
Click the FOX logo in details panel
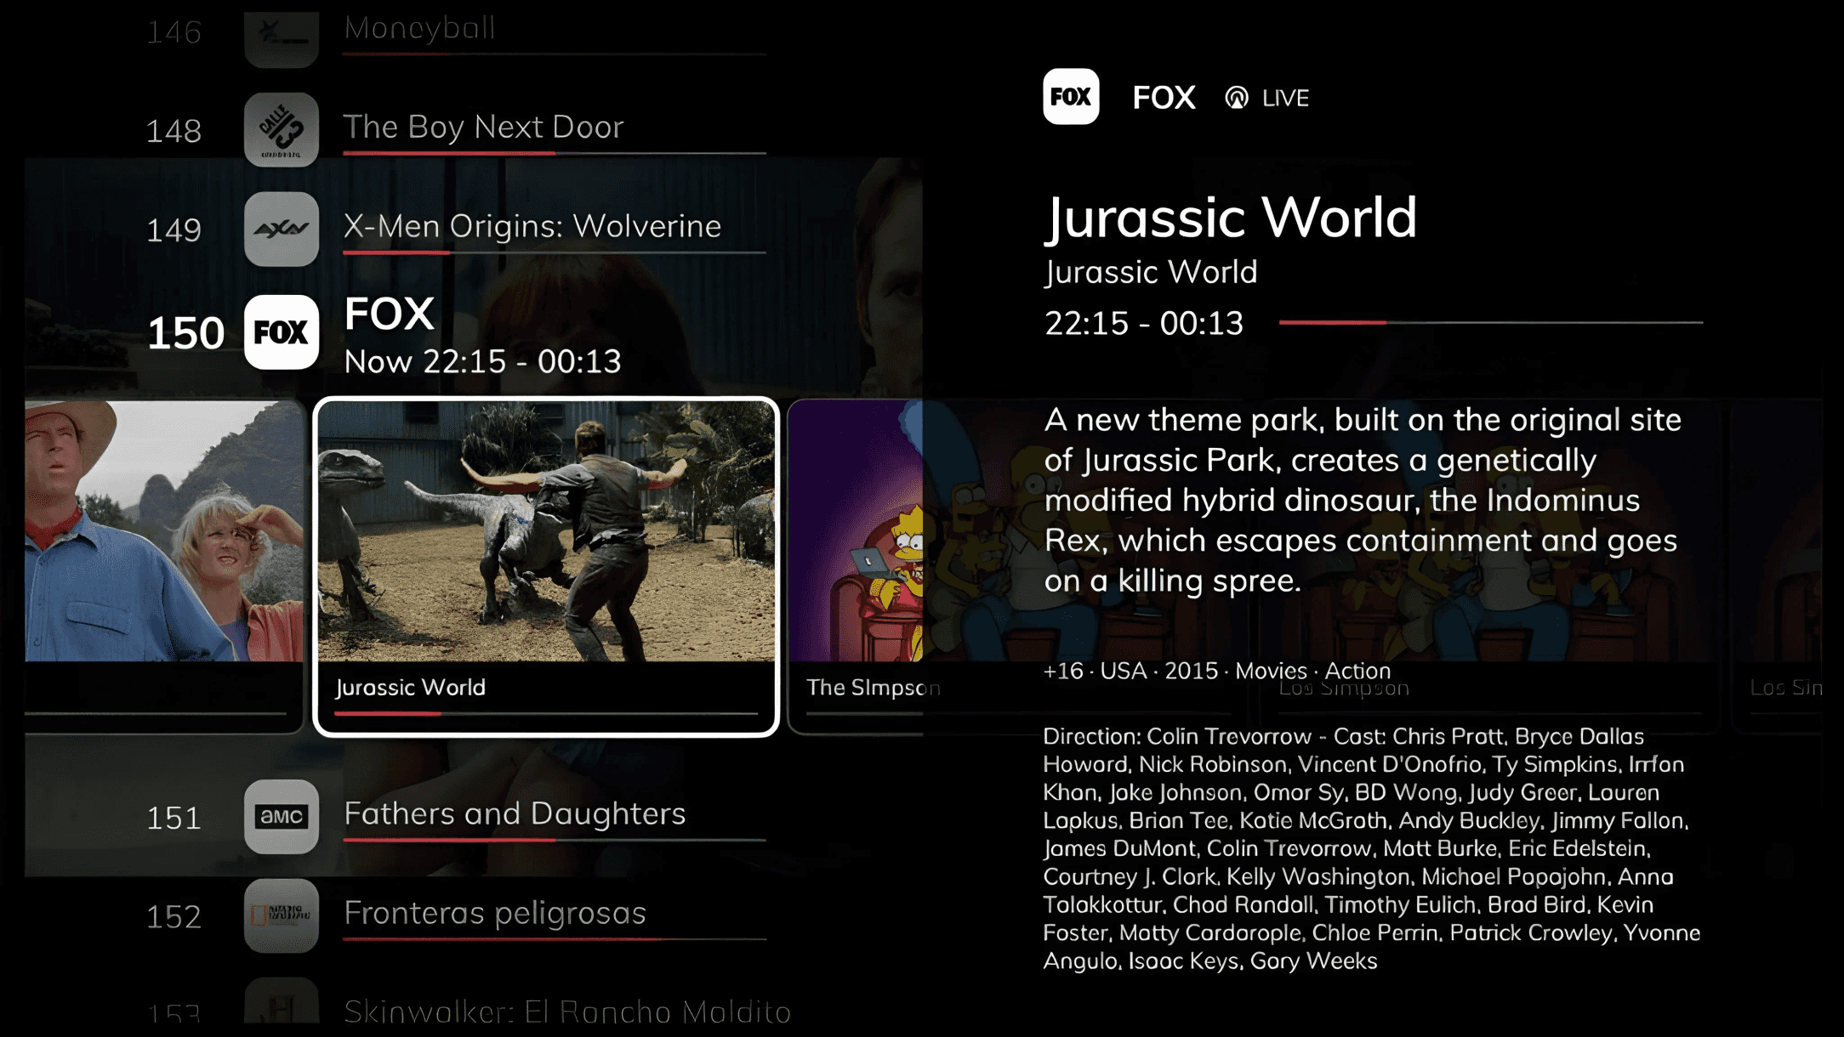[1071, 97]
